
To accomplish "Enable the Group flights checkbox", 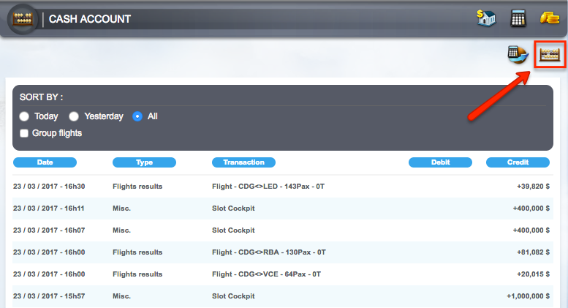I will (24, 133).
